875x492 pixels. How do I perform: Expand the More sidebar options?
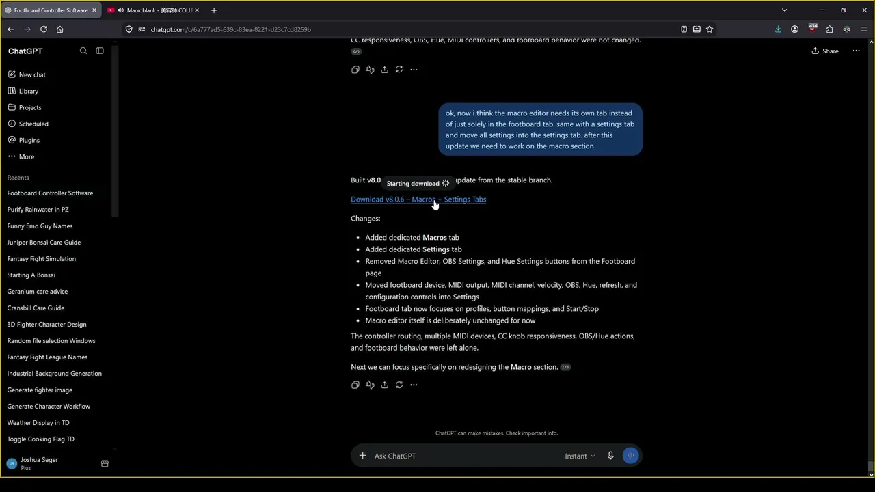27,156
